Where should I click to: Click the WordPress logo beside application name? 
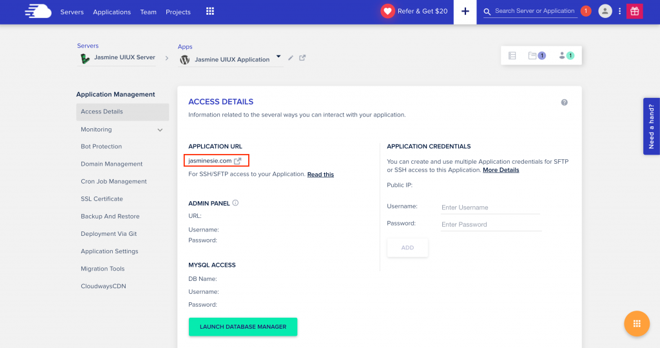(184, 60)
